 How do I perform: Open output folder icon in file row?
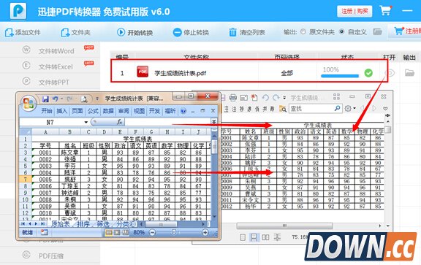pos(409,73)
